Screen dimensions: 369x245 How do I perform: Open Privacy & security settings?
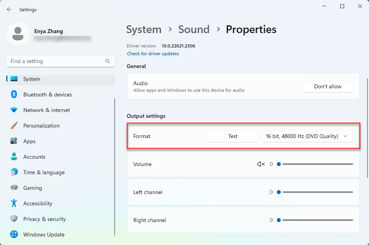tap(44, 219)
